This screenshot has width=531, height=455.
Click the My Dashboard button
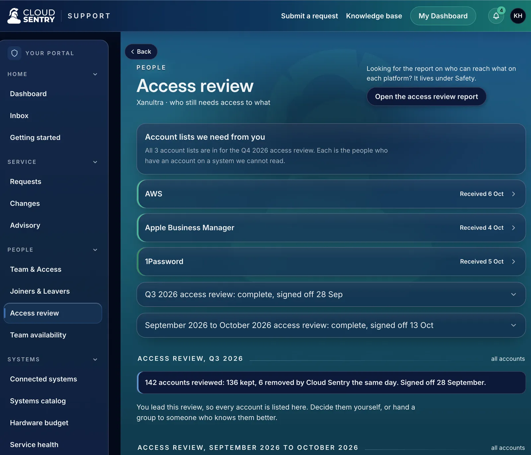click(443, 16)
